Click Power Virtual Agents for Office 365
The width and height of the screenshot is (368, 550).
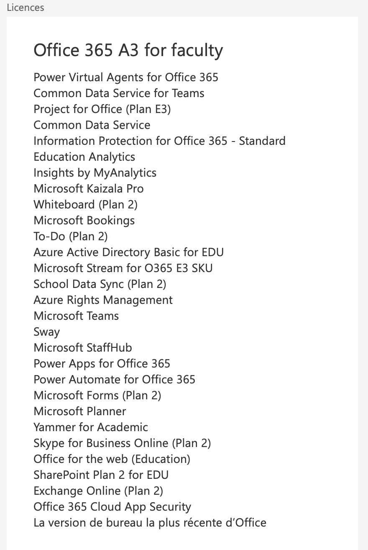coord(126,77)
